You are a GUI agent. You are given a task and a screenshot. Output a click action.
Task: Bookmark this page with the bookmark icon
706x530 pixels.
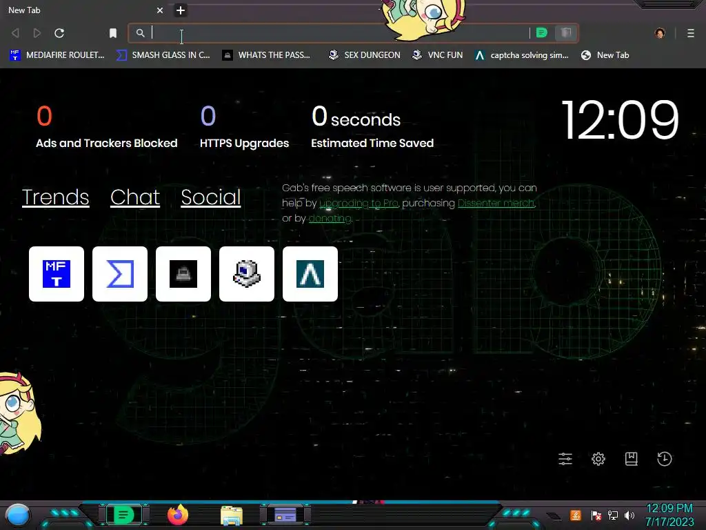coord(113,33)
